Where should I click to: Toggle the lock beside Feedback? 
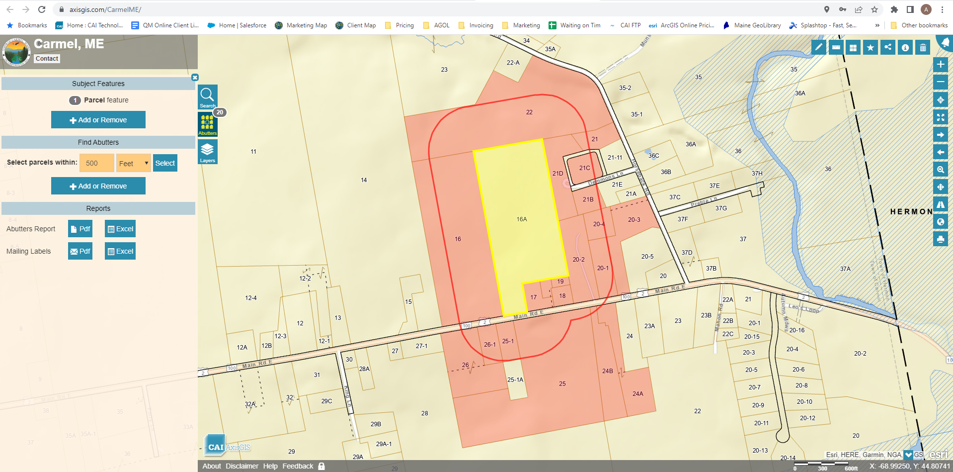click(321, 466)
